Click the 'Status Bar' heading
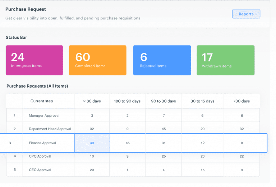The width and height of the screenshot is (276, 187). [17, 37]
